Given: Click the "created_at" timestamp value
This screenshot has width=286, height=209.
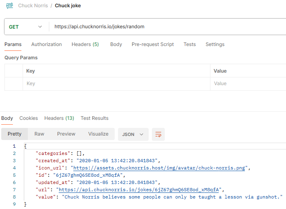Looking at the screenshot, I should click(x=117, y=161).
